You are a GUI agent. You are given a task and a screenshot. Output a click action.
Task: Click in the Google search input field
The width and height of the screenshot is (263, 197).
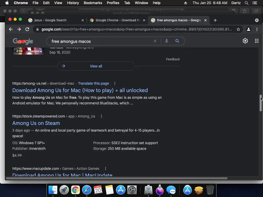(101, 41)
